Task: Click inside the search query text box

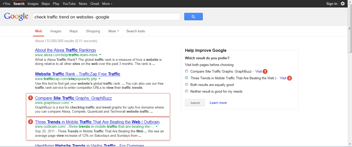Action: tap(106, 17)
